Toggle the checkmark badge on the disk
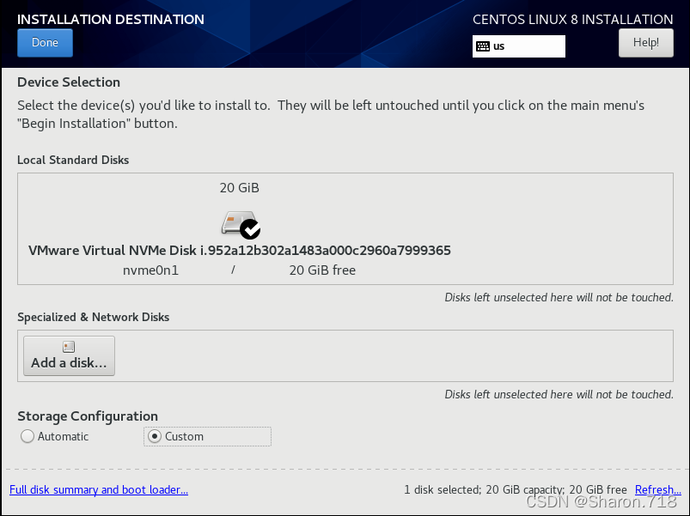This screenshot has width=690, height=516. (250, 229)
